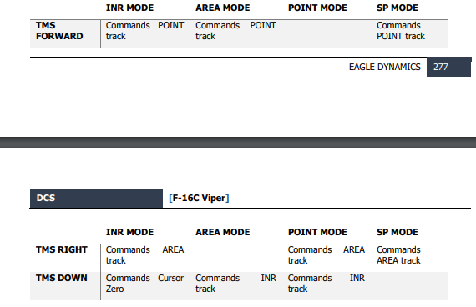
Task: Click the SP MODE heading in lower table
Action: (x=397, y=232)
